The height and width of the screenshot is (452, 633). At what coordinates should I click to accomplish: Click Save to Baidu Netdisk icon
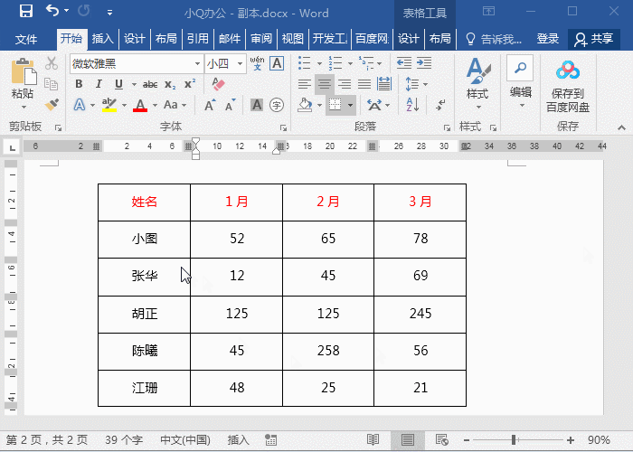coord(568,71)
